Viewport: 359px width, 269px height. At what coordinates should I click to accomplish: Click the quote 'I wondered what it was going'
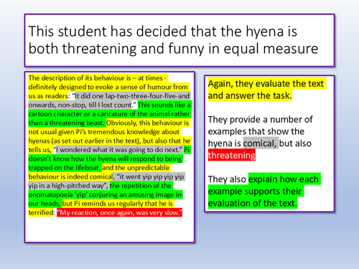(x=118, y=150)
